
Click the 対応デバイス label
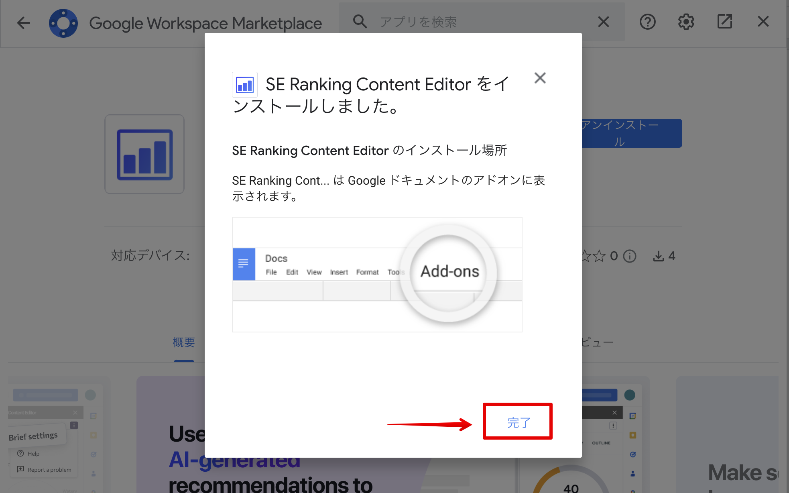(150, 255)
